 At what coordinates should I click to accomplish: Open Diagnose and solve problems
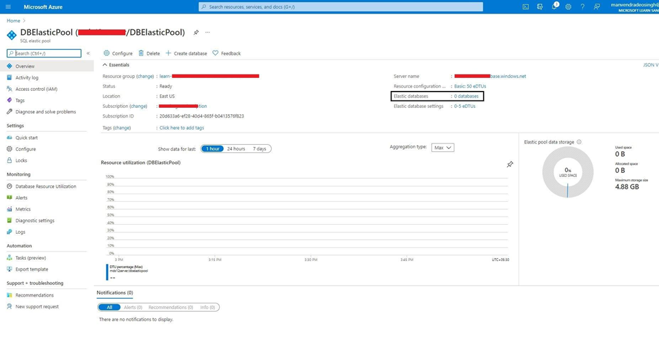pyautogui.click(x=47, y=111)
